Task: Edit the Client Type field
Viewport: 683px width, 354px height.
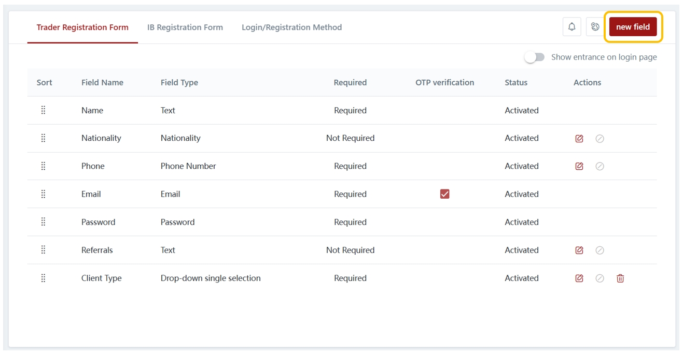Action: [579, 278]
